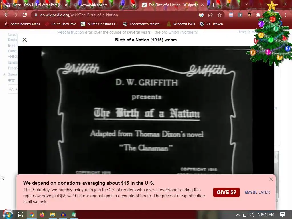Open the MEMZ Christmas bookmark
292x219 pixels.
click(x=100, y=24)
